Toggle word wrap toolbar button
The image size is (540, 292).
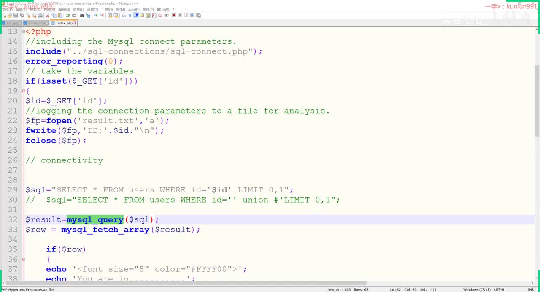pyautogui.click(x=124, y=15)
